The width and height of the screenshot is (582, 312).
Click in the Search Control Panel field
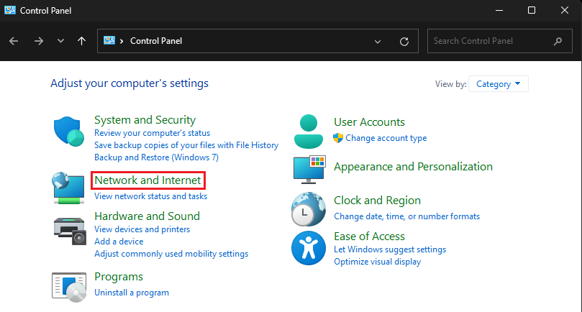[x=491, y=41]
